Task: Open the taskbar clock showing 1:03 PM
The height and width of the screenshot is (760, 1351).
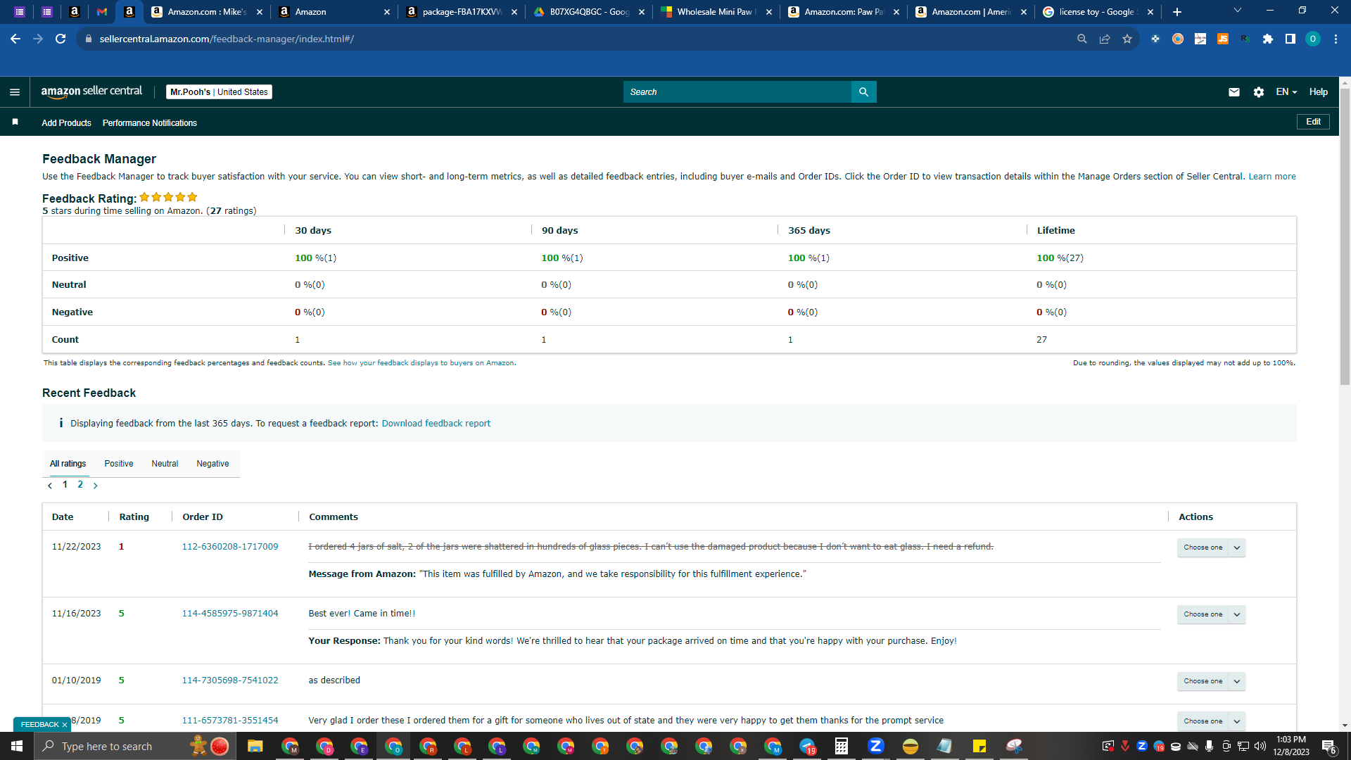Action: click(x=1290, y=746)
